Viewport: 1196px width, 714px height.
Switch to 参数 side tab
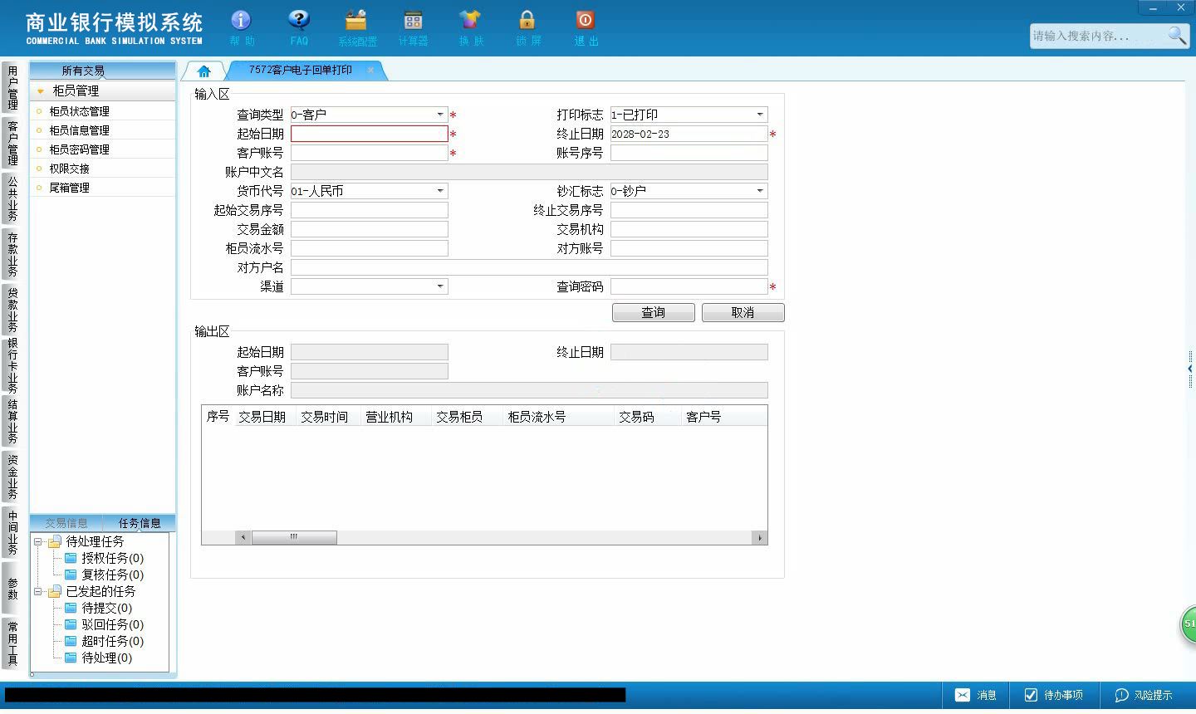pos(12,588)
